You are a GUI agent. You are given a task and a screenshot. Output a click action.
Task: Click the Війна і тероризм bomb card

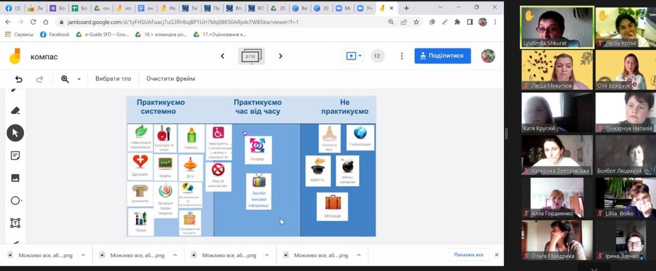click(347, 171)
